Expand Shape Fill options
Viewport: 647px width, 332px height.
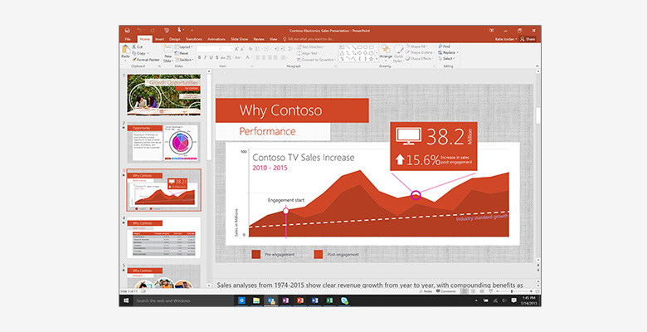coord(416,46)
